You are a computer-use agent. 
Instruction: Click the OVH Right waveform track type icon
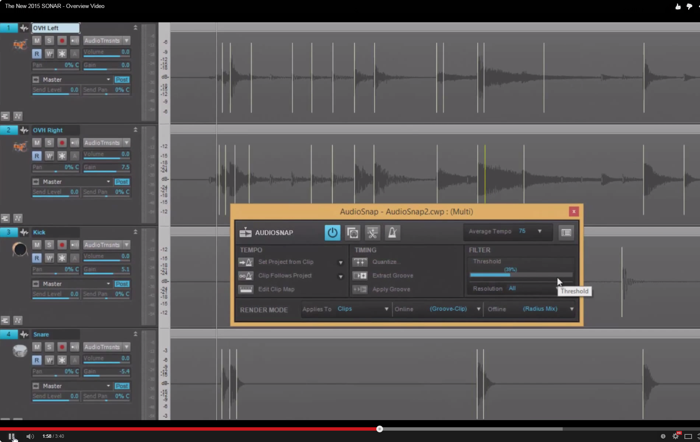[24, 130]
